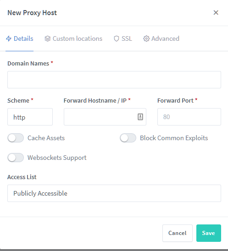
Task: Turn on Block Common Exploits
Action: [x=128, y=138]
